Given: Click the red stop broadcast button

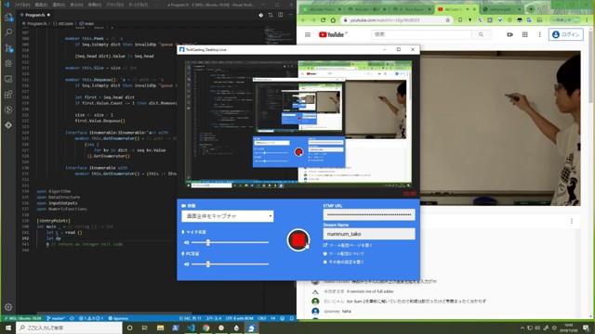Looking at the screenshot, I should click(298, 239).
